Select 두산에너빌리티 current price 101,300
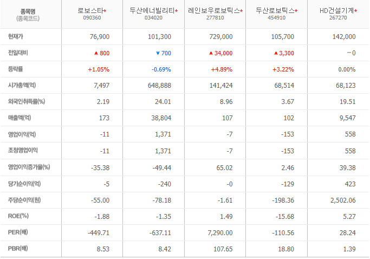The height and width of the screenshot is (259, 370). [159, 37]
